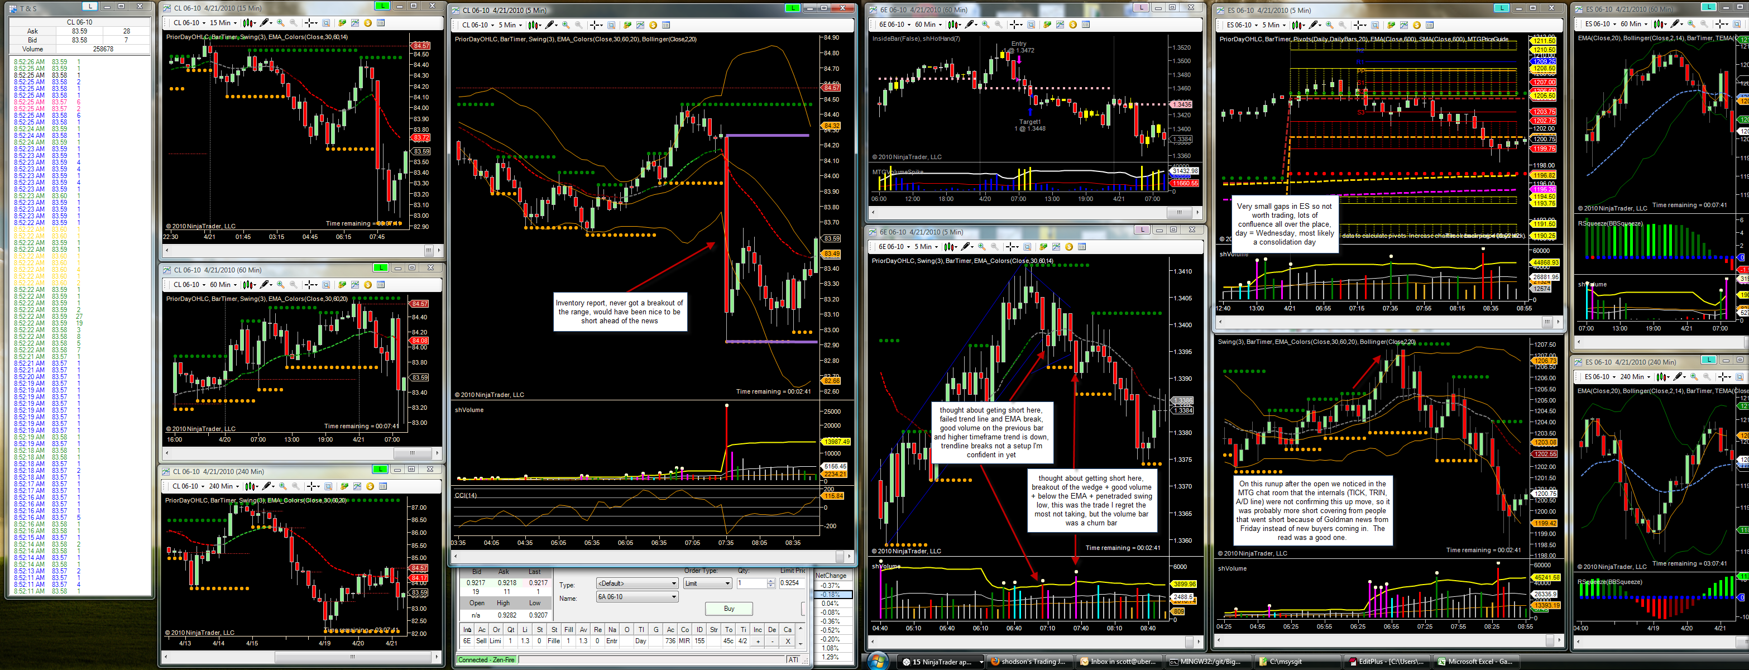This screenshot has width=1749, height=670.
Task: Toggle the green L link button on CL 5 Min chart
Action: coord(792,8)
